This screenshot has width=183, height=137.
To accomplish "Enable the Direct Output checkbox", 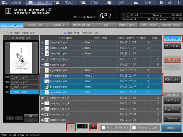I will (134, 128).
